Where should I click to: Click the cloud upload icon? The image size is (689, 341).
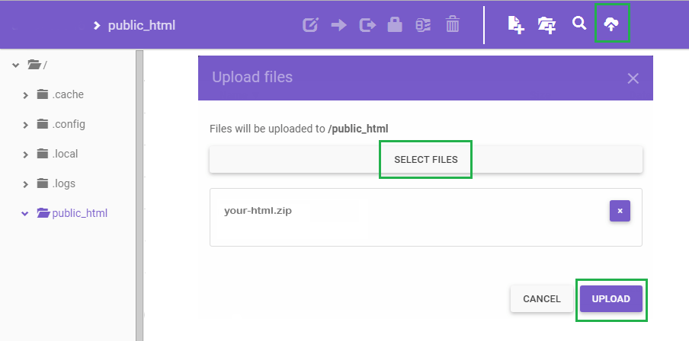(x=611, y=24)
